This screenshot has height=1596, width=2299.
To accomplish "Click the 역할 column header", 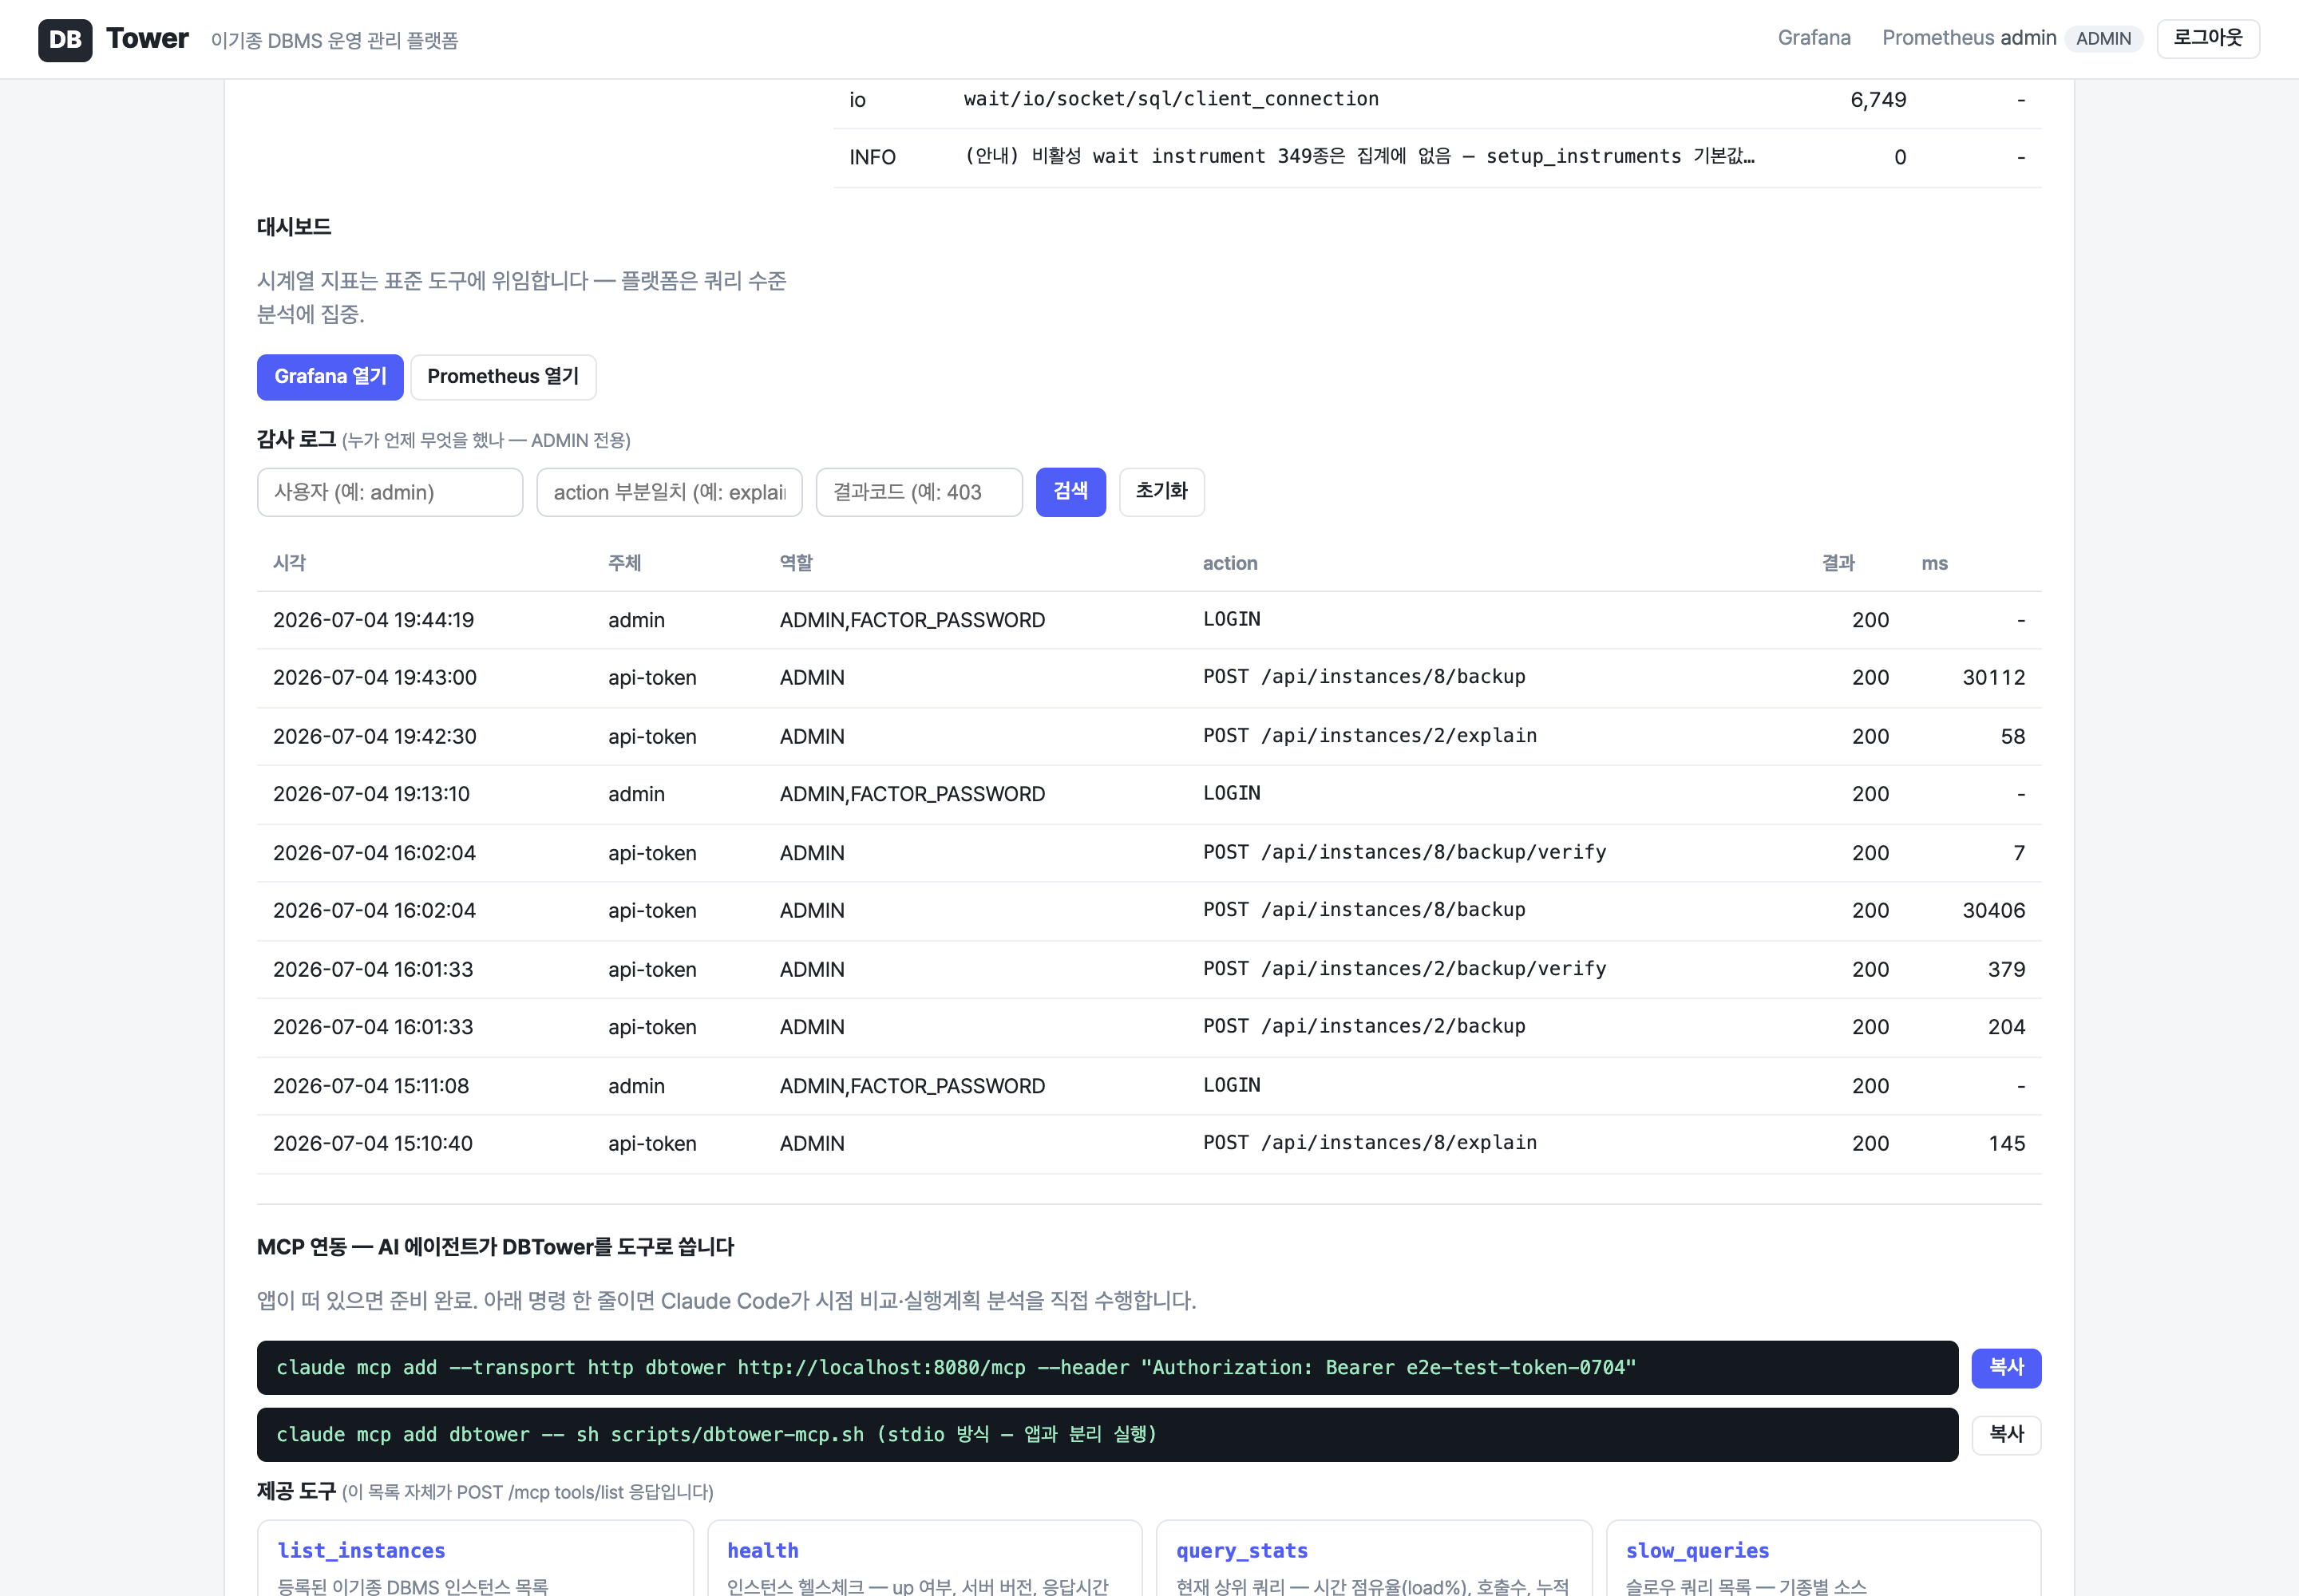I will click(x=797, y=563).
